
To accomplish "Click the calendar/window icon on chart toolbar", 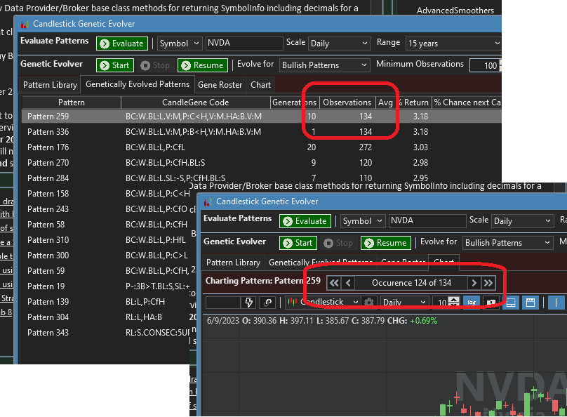I will pyautogui.click(x=531, y=302).
